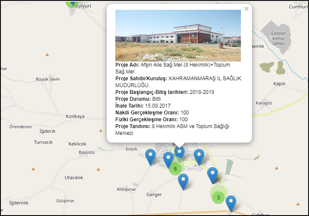
Task: Select the blue map pin near Emirli
Action: point(151,157)
